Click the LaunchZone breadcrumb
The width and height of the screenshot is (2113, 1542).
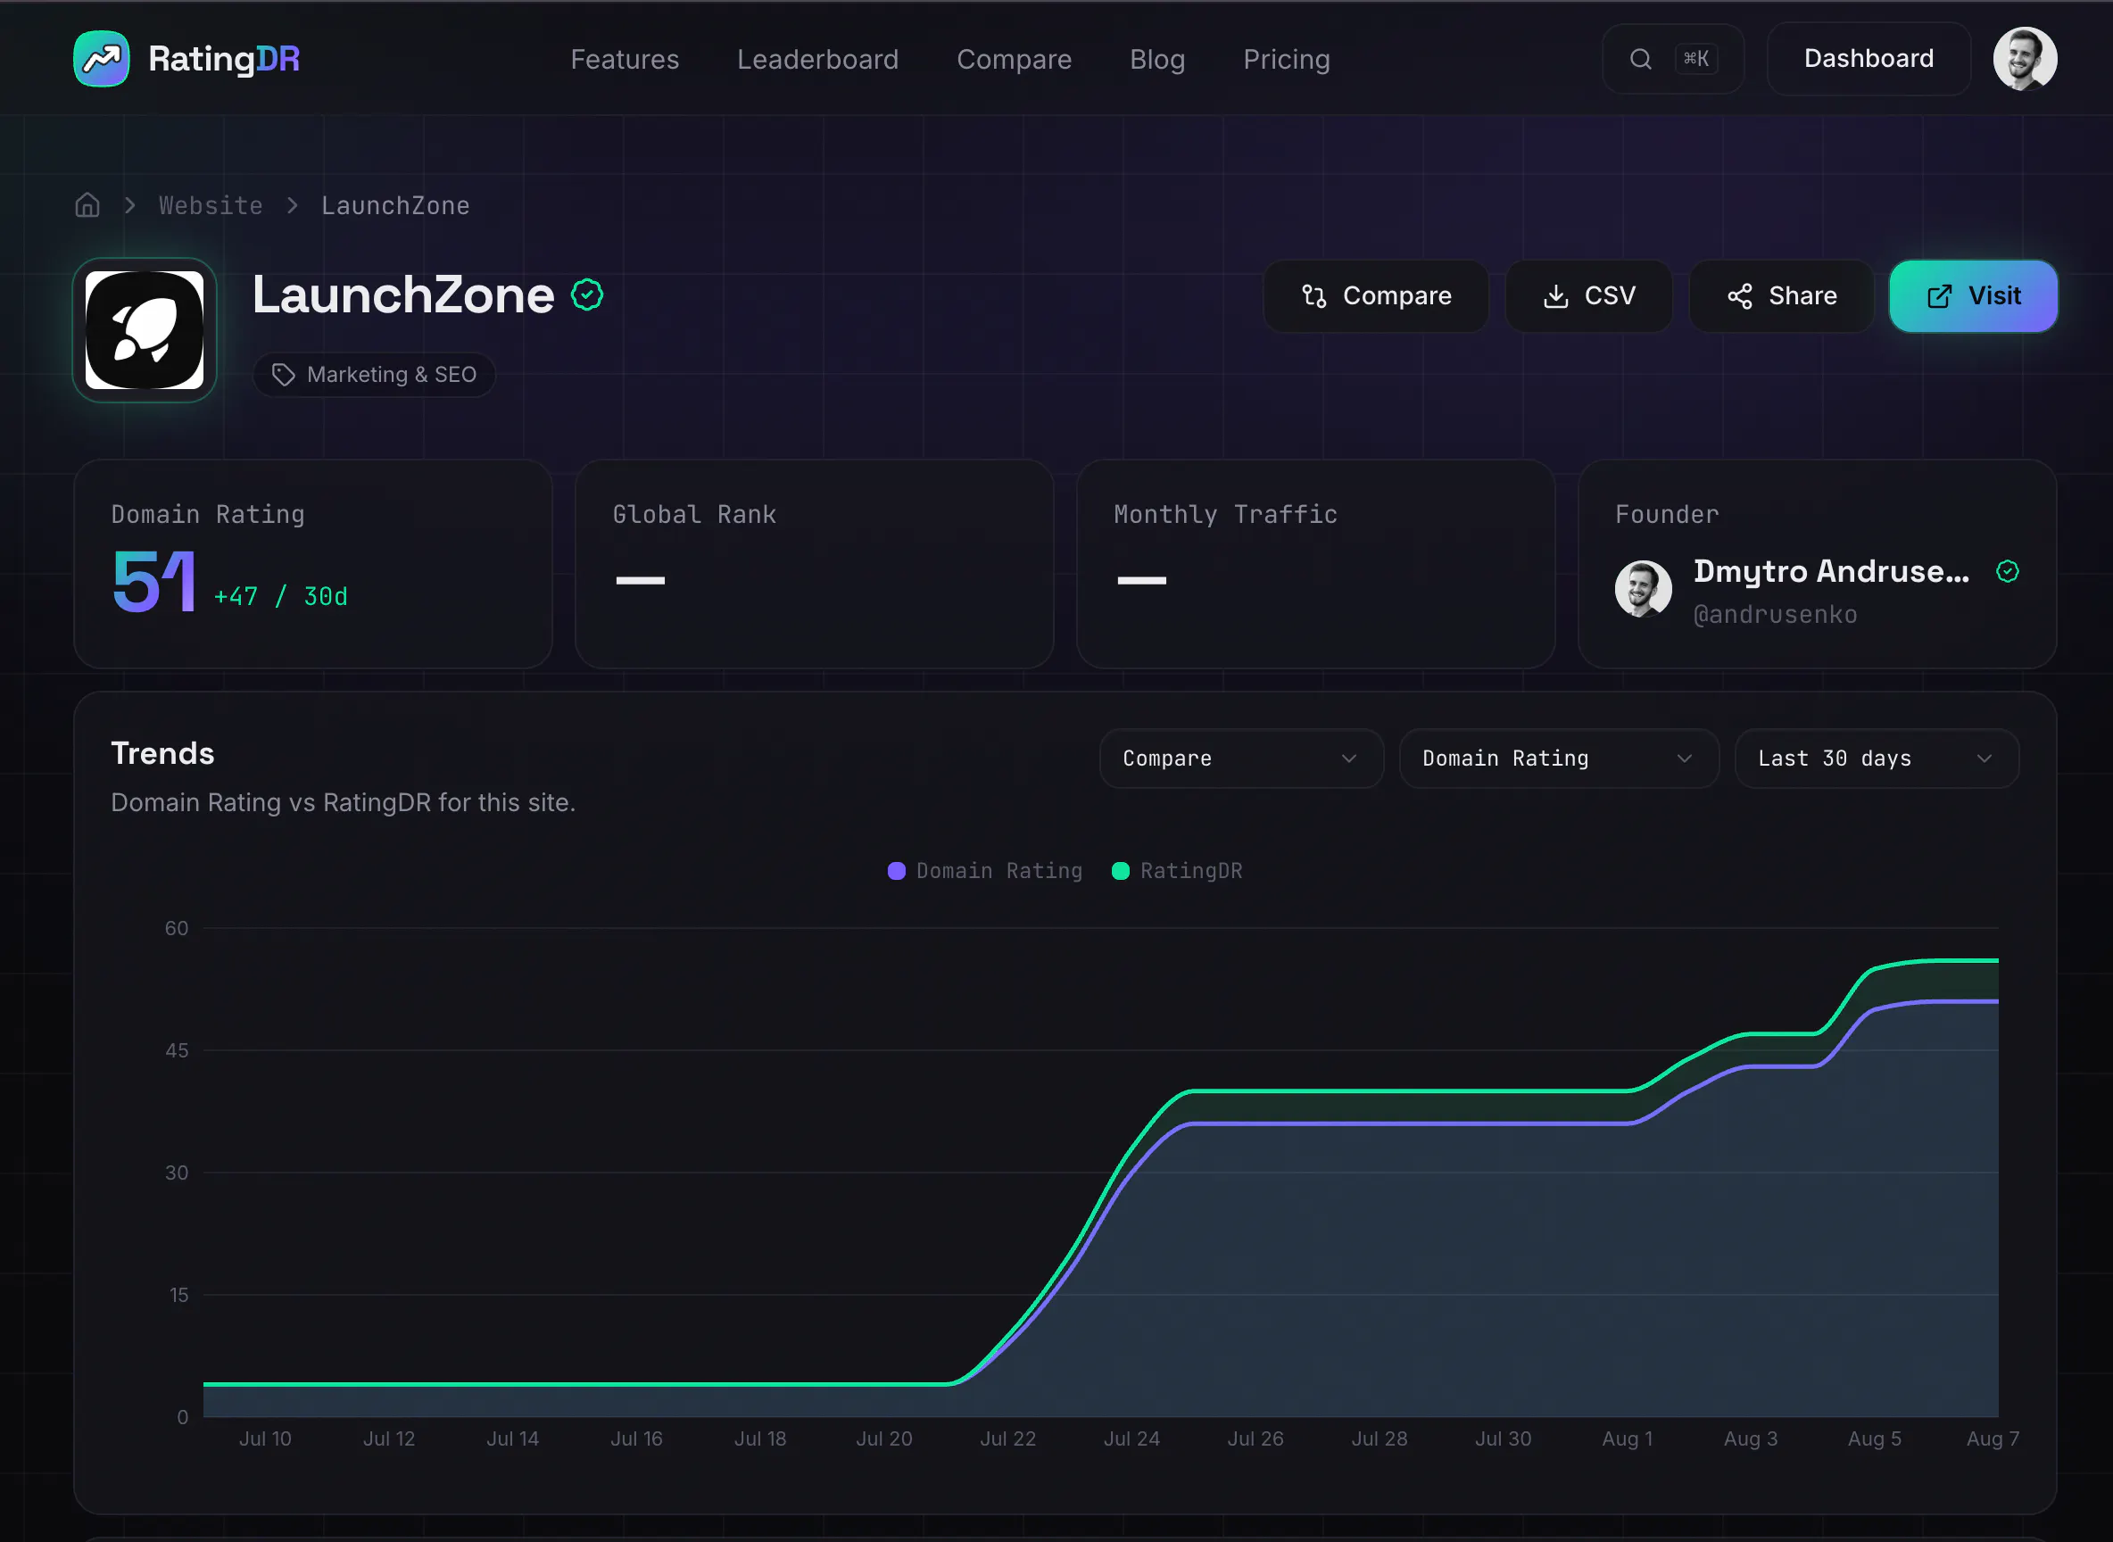[x=395, y=205]
